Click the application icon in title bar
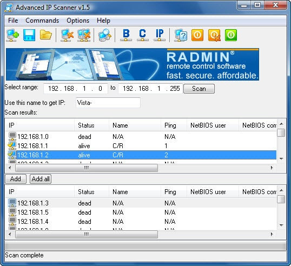This screenshot has width=291, height=266. pos(9,8)
